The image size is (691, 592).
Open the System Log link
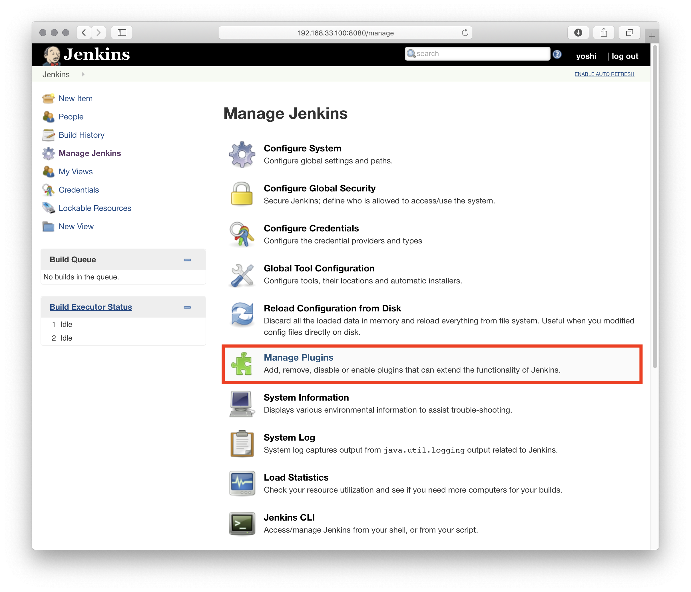[x=289, y=437]
